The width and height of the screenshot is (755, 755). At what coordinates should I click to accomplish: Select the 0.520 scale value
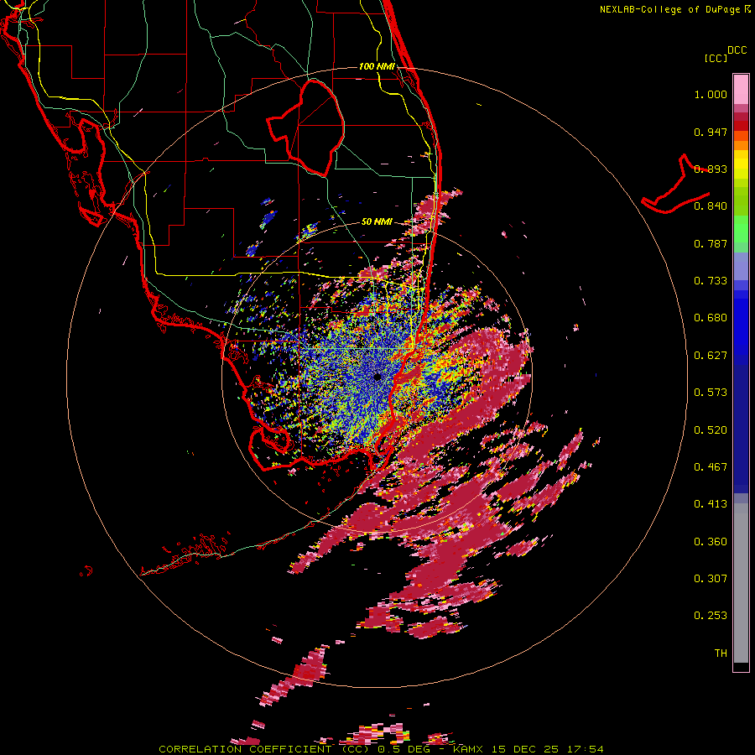coord(711,430)
